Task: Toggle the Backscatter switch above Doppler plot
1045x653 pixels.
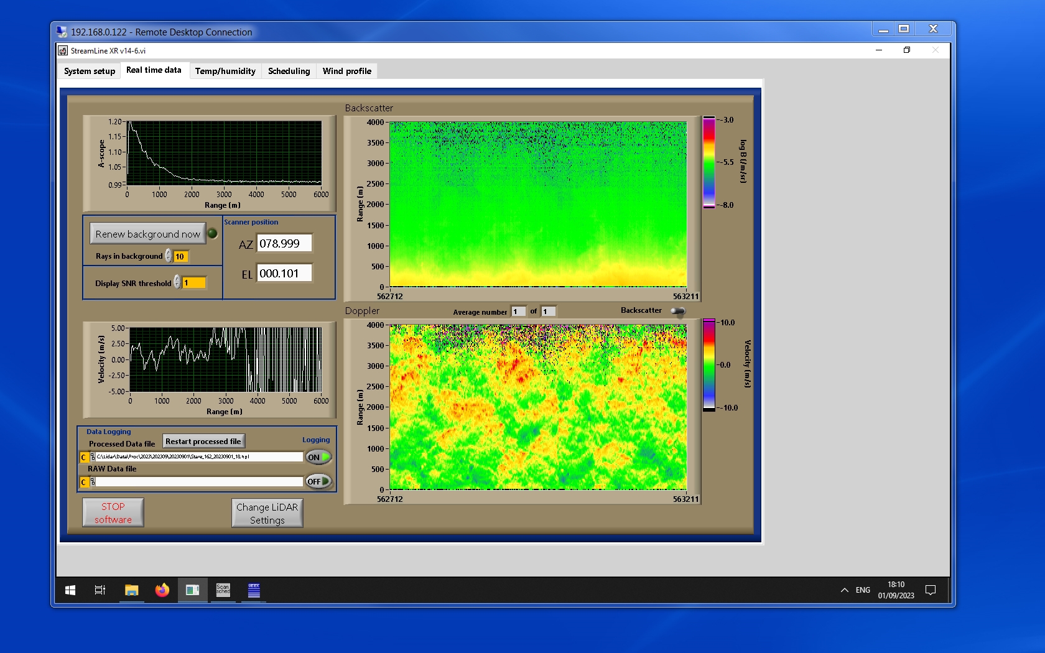Action: 678,311
